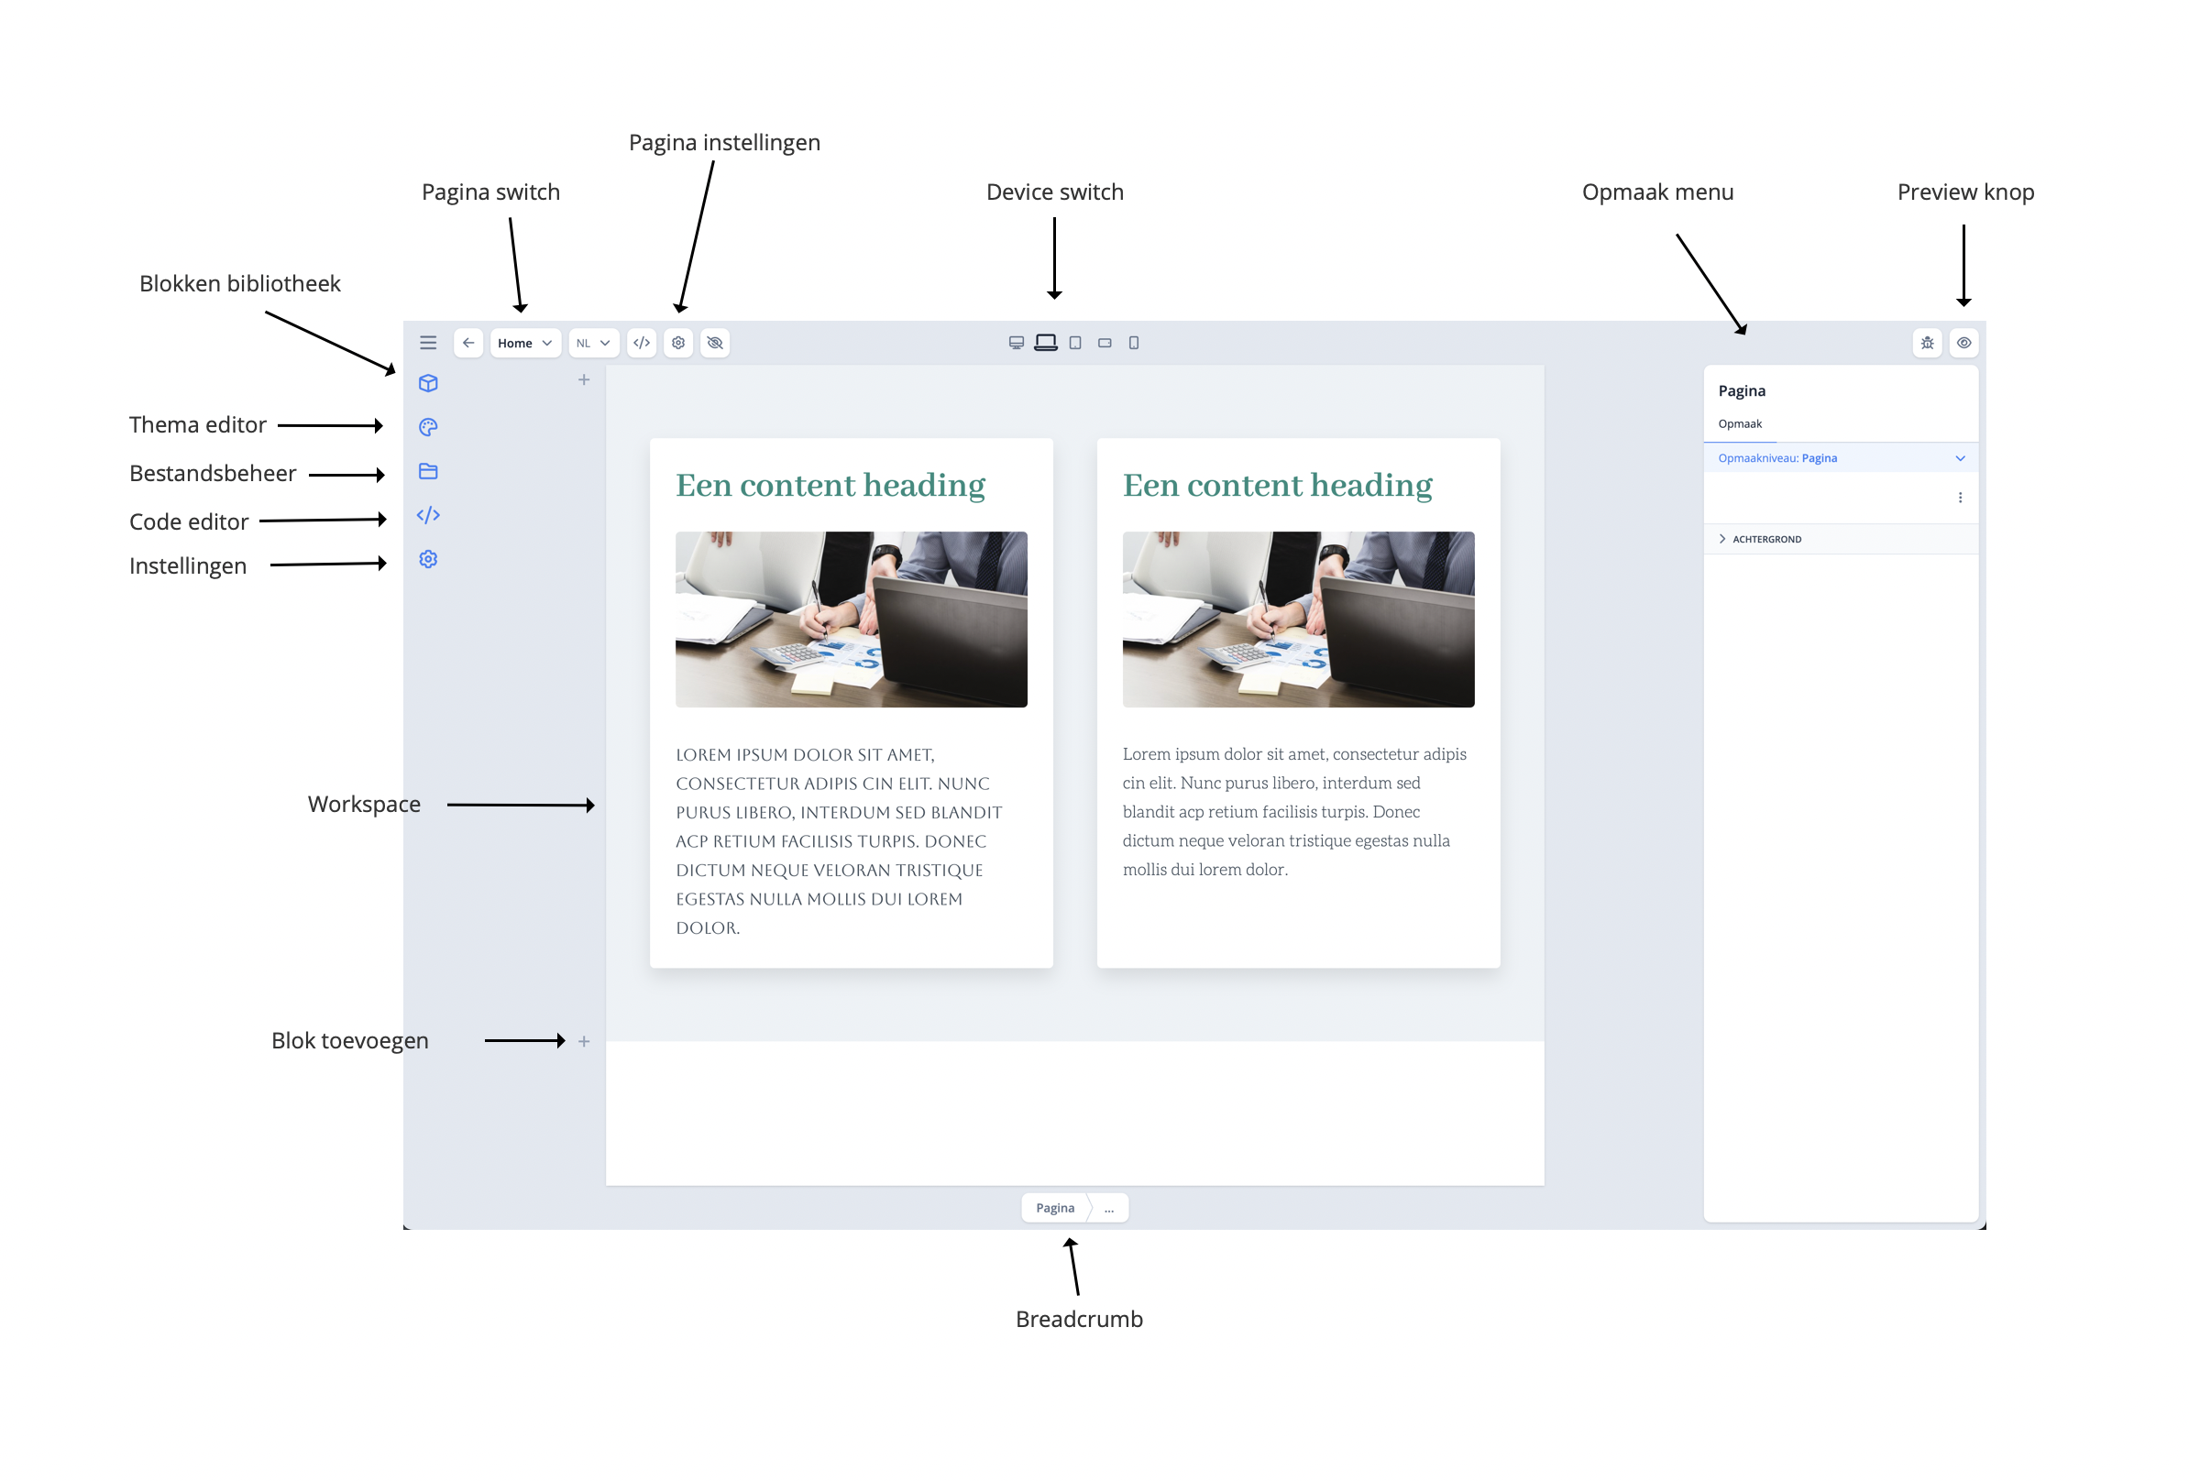The image size is (2189, 1481).
Task: Open the Blokken bibliotheek cube icon
Action: point(428,383)
